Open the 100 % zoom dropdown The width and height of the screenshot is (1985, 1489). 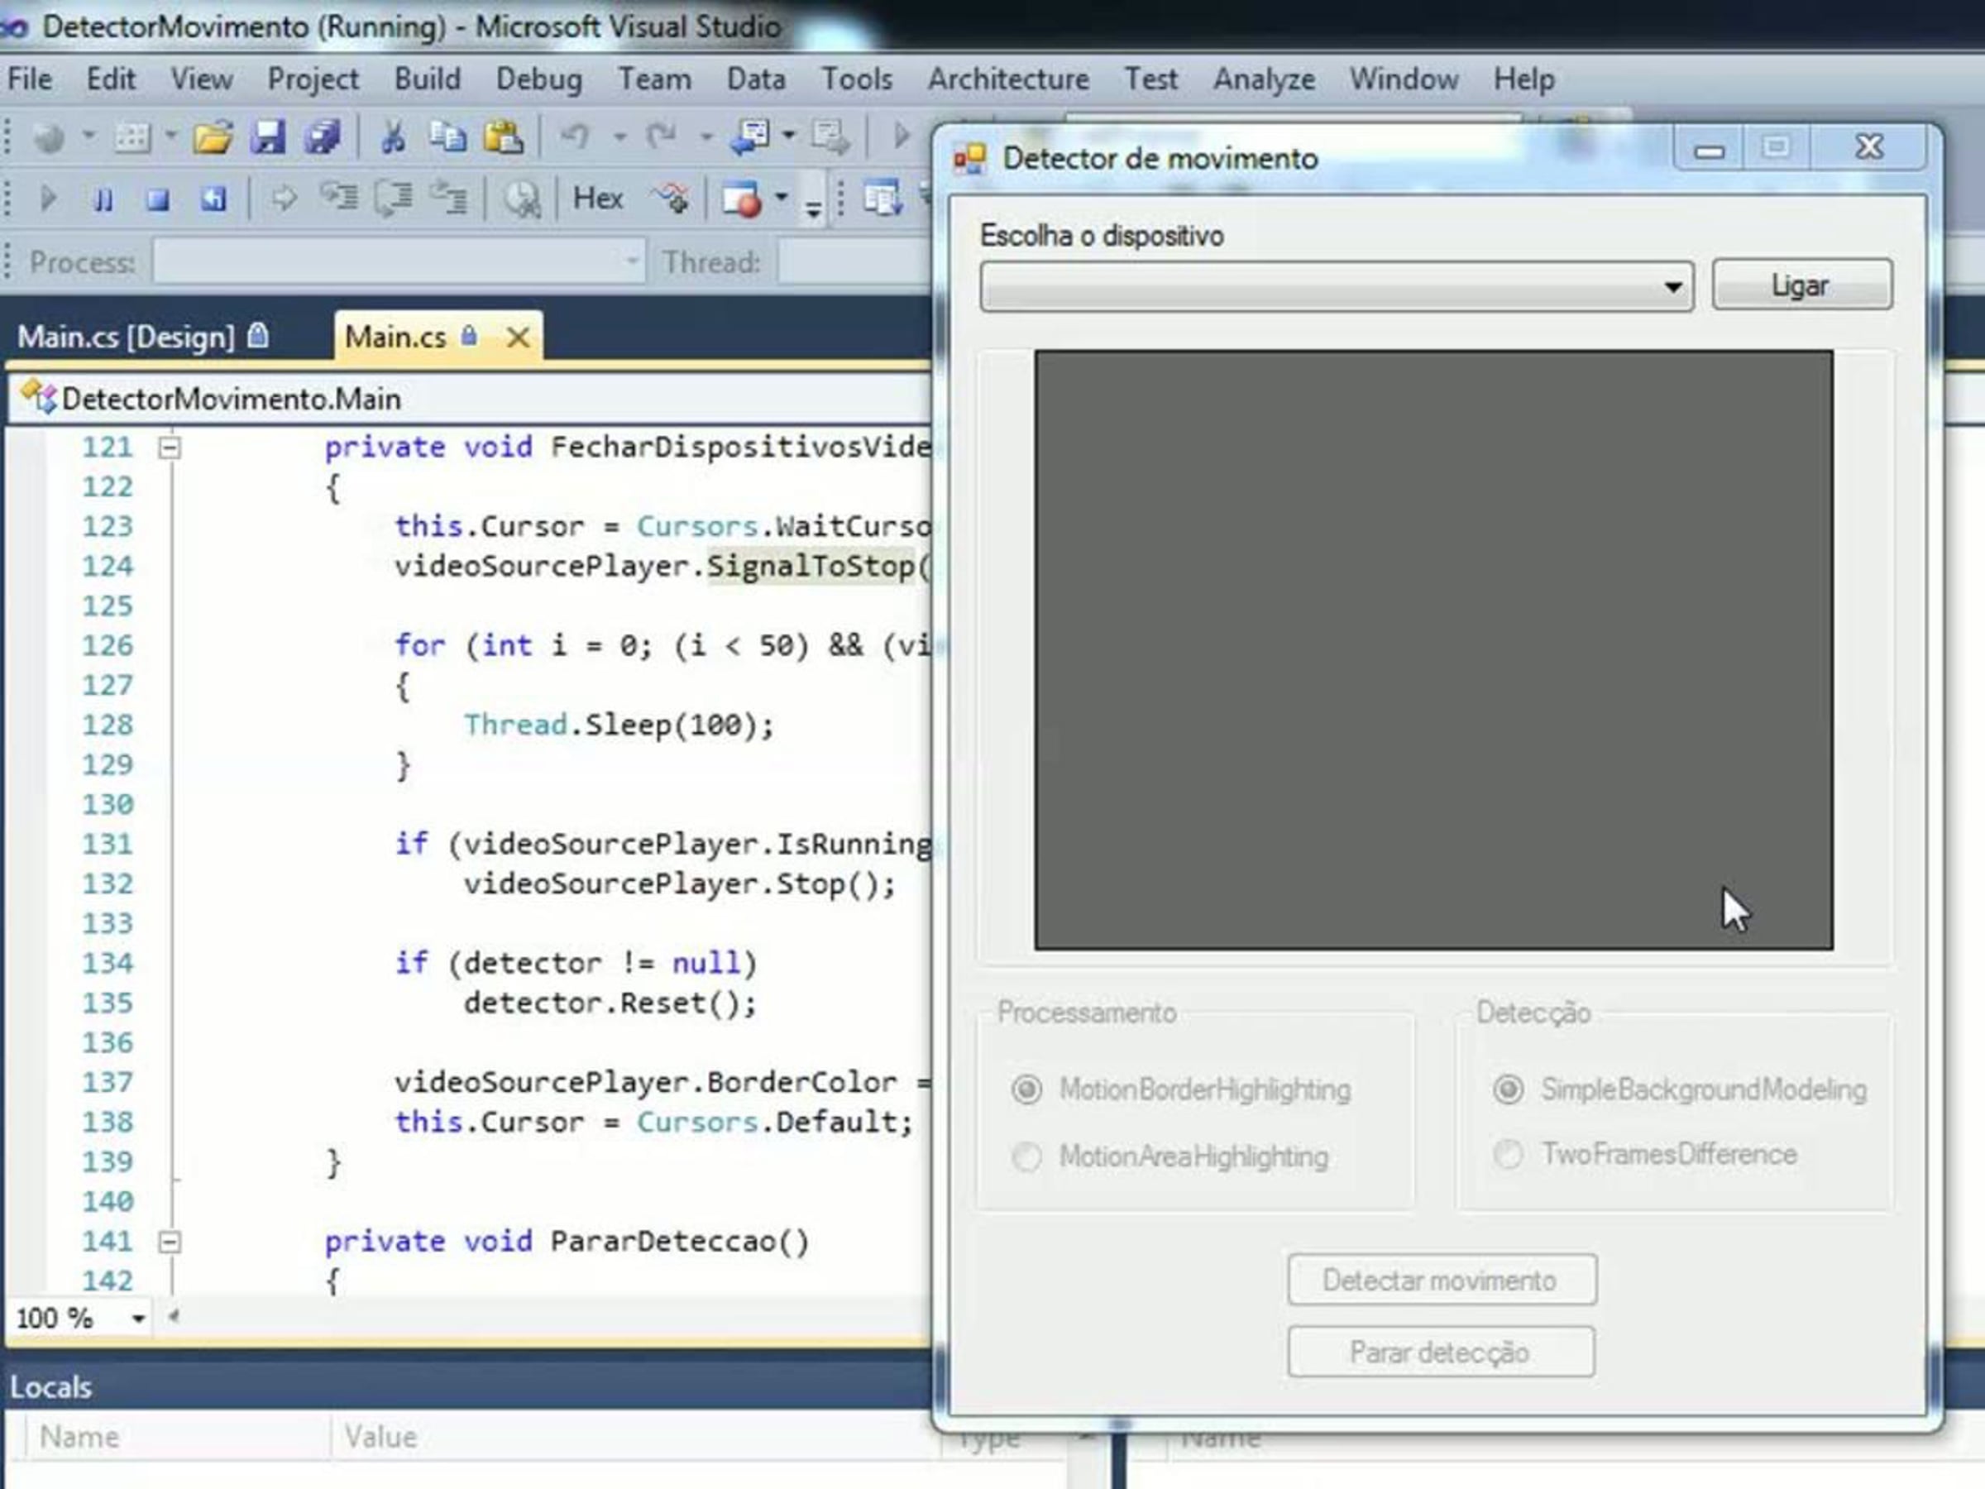(x=138, y=1319)
